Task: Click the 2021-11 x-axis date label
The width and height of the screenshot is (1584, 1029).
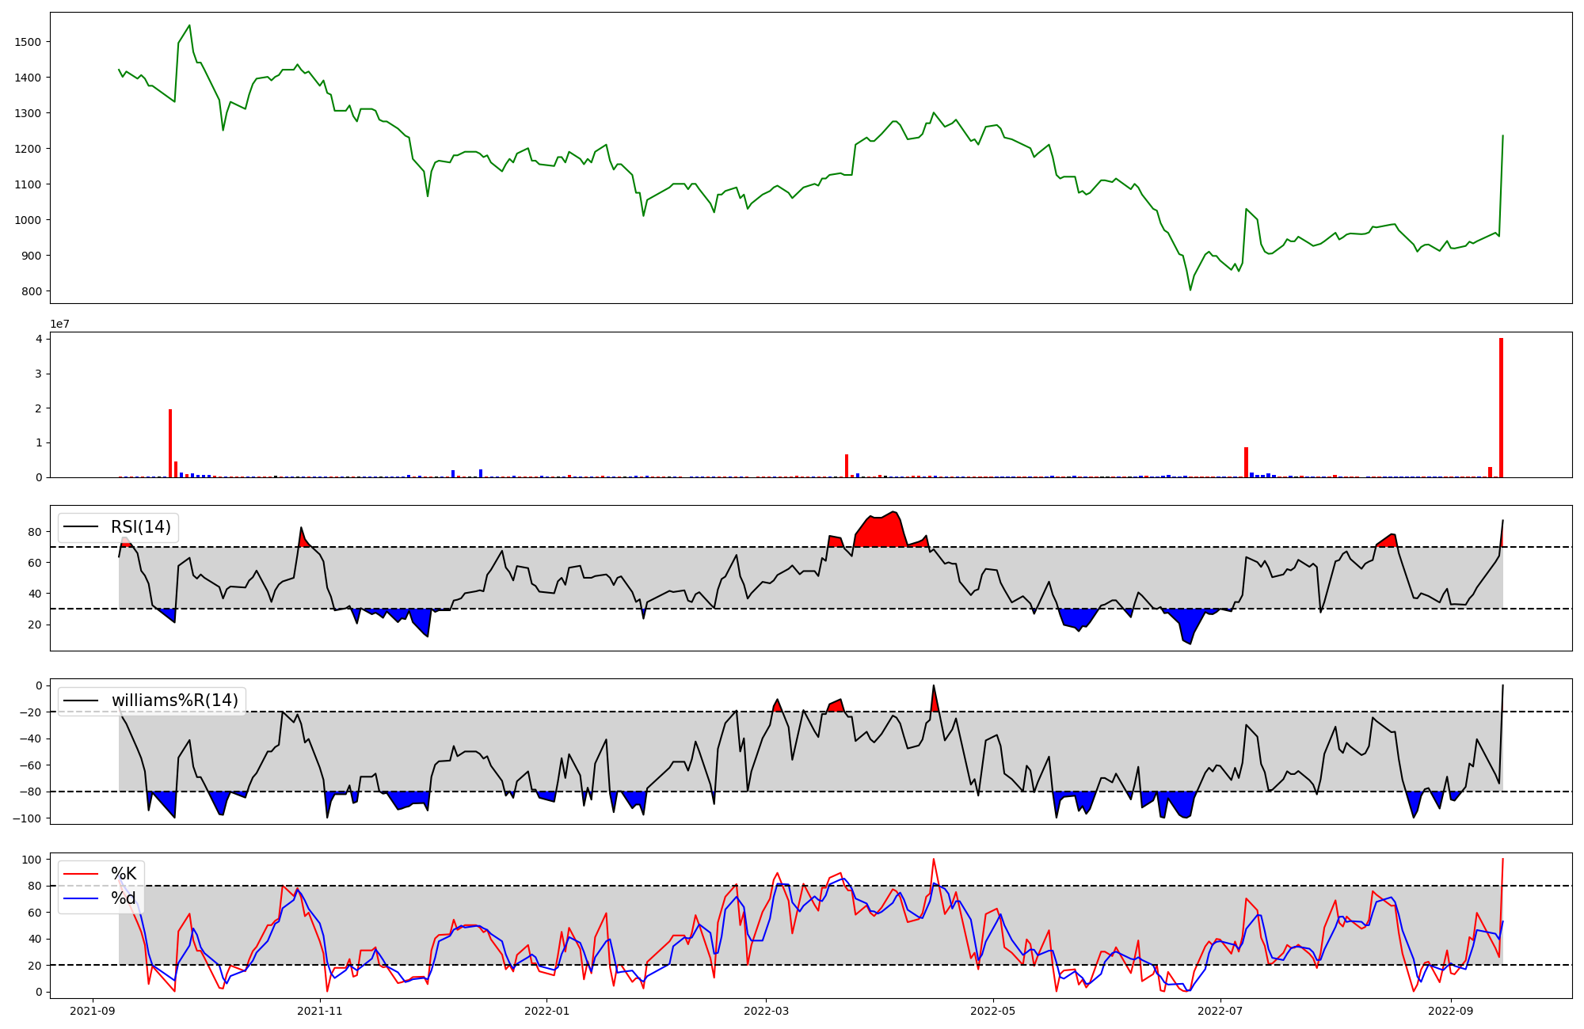Action: (320, 1011)
